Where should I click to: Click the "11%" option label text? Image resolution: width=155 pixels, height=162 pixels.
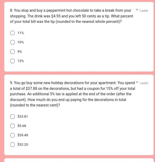(21, 33)
